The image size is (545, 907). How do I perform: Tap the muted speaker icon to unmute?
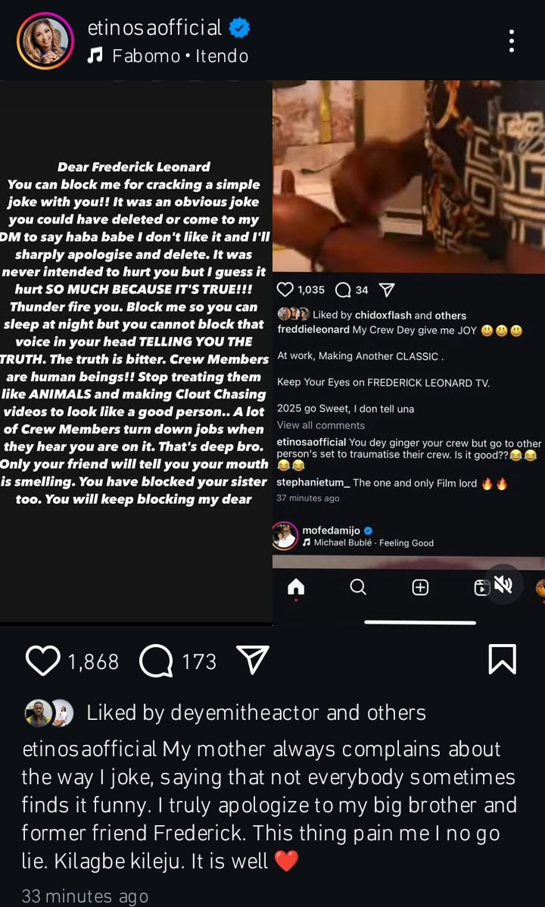tap(503, 586)
